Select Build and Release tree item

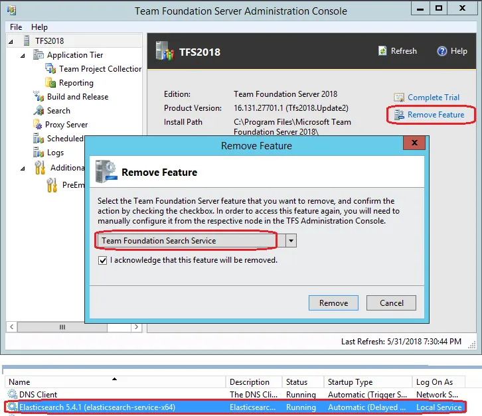point(78,97)
